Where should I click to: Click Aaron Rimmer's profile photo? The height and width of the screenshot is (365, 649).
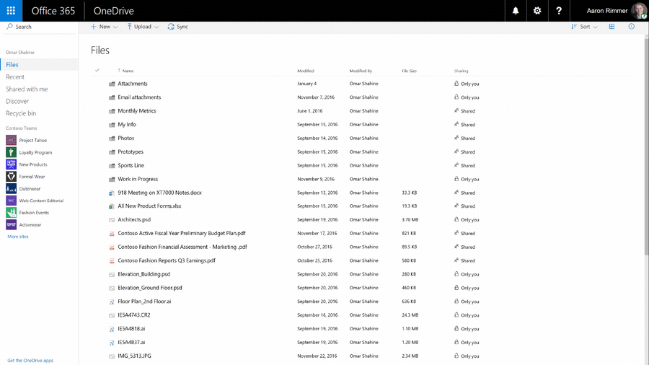coord(639,11)
